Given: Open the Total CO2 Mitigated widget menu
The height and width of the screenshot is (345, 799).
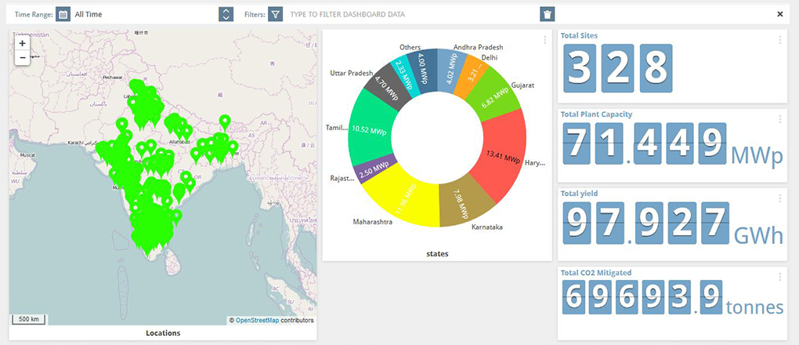Looking at the screenshot, I should click(779, 277).
